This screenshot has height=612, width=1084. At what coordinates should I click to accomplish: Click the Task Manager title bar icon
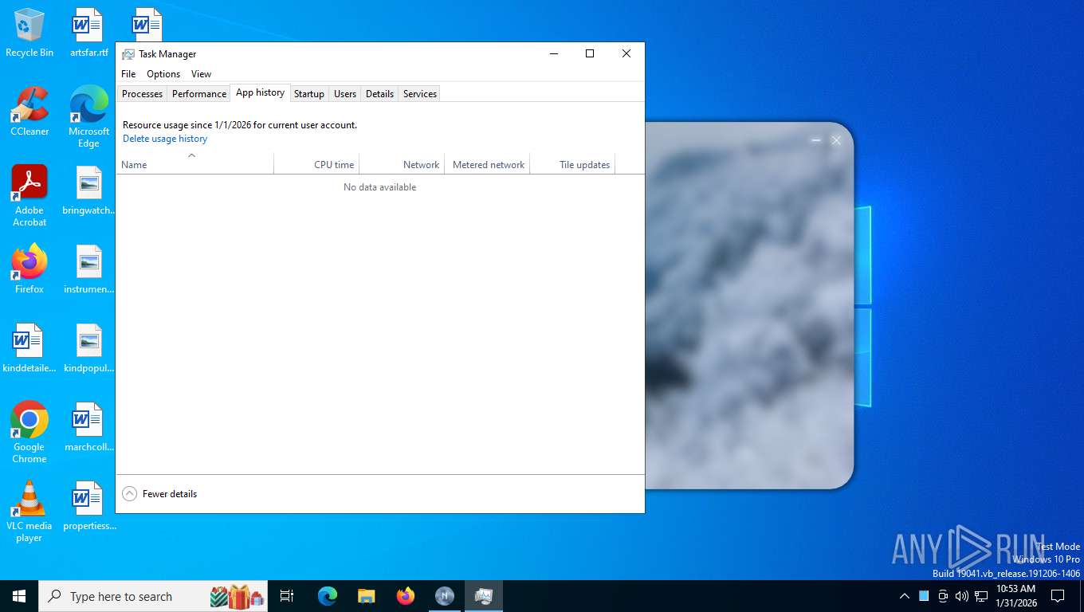pos(128,54)
